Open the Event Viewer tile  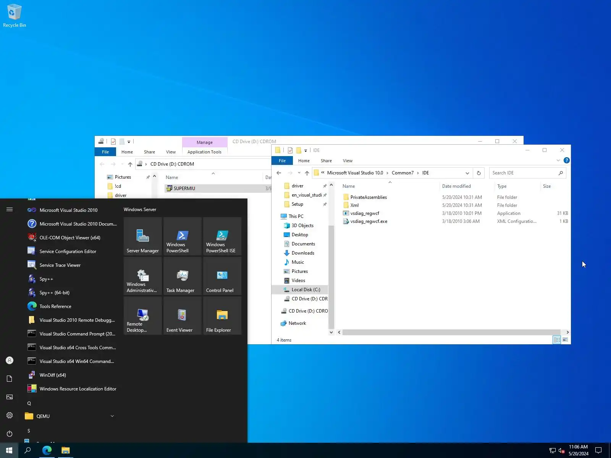183,316
